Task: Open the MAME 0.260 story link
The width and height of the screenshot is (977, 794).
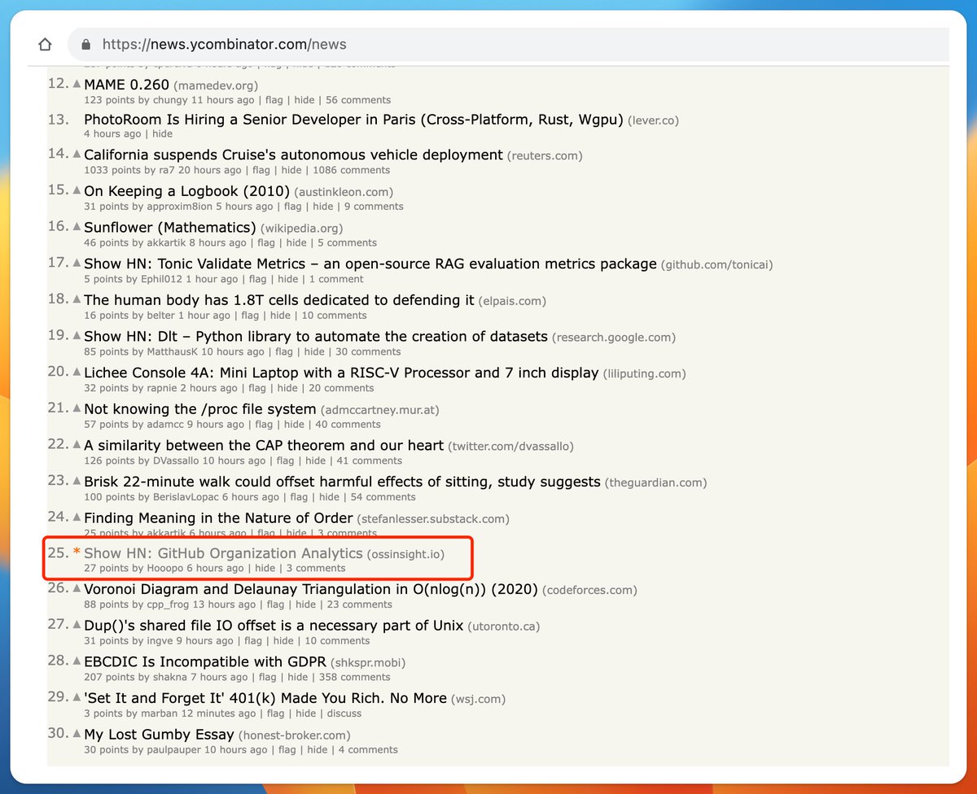Action: [127, 85]
